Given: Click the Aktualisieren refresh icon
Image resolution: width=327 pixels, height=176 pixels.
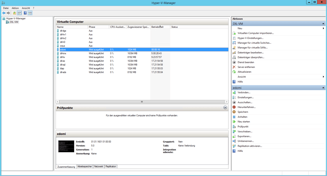Looking at the screenshot, I should pos(234,72).
